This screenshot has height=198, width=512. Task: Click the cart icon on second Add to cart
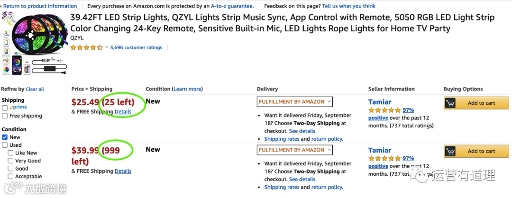pos(451,151)
